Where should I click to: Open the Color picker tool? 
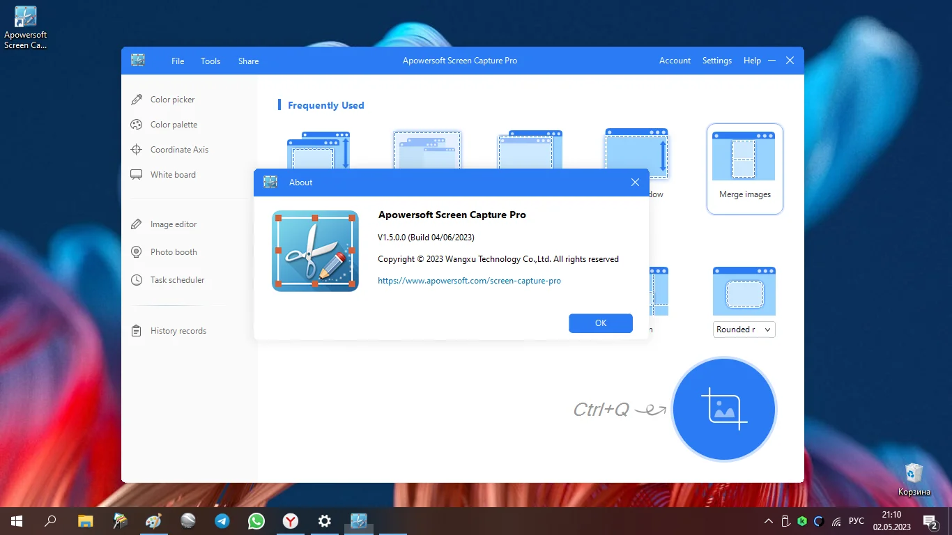pos(163,100)
